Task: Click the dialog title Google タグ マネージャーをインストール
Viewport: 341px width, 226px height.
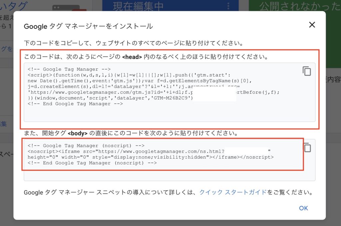Action: coord(88,26)
